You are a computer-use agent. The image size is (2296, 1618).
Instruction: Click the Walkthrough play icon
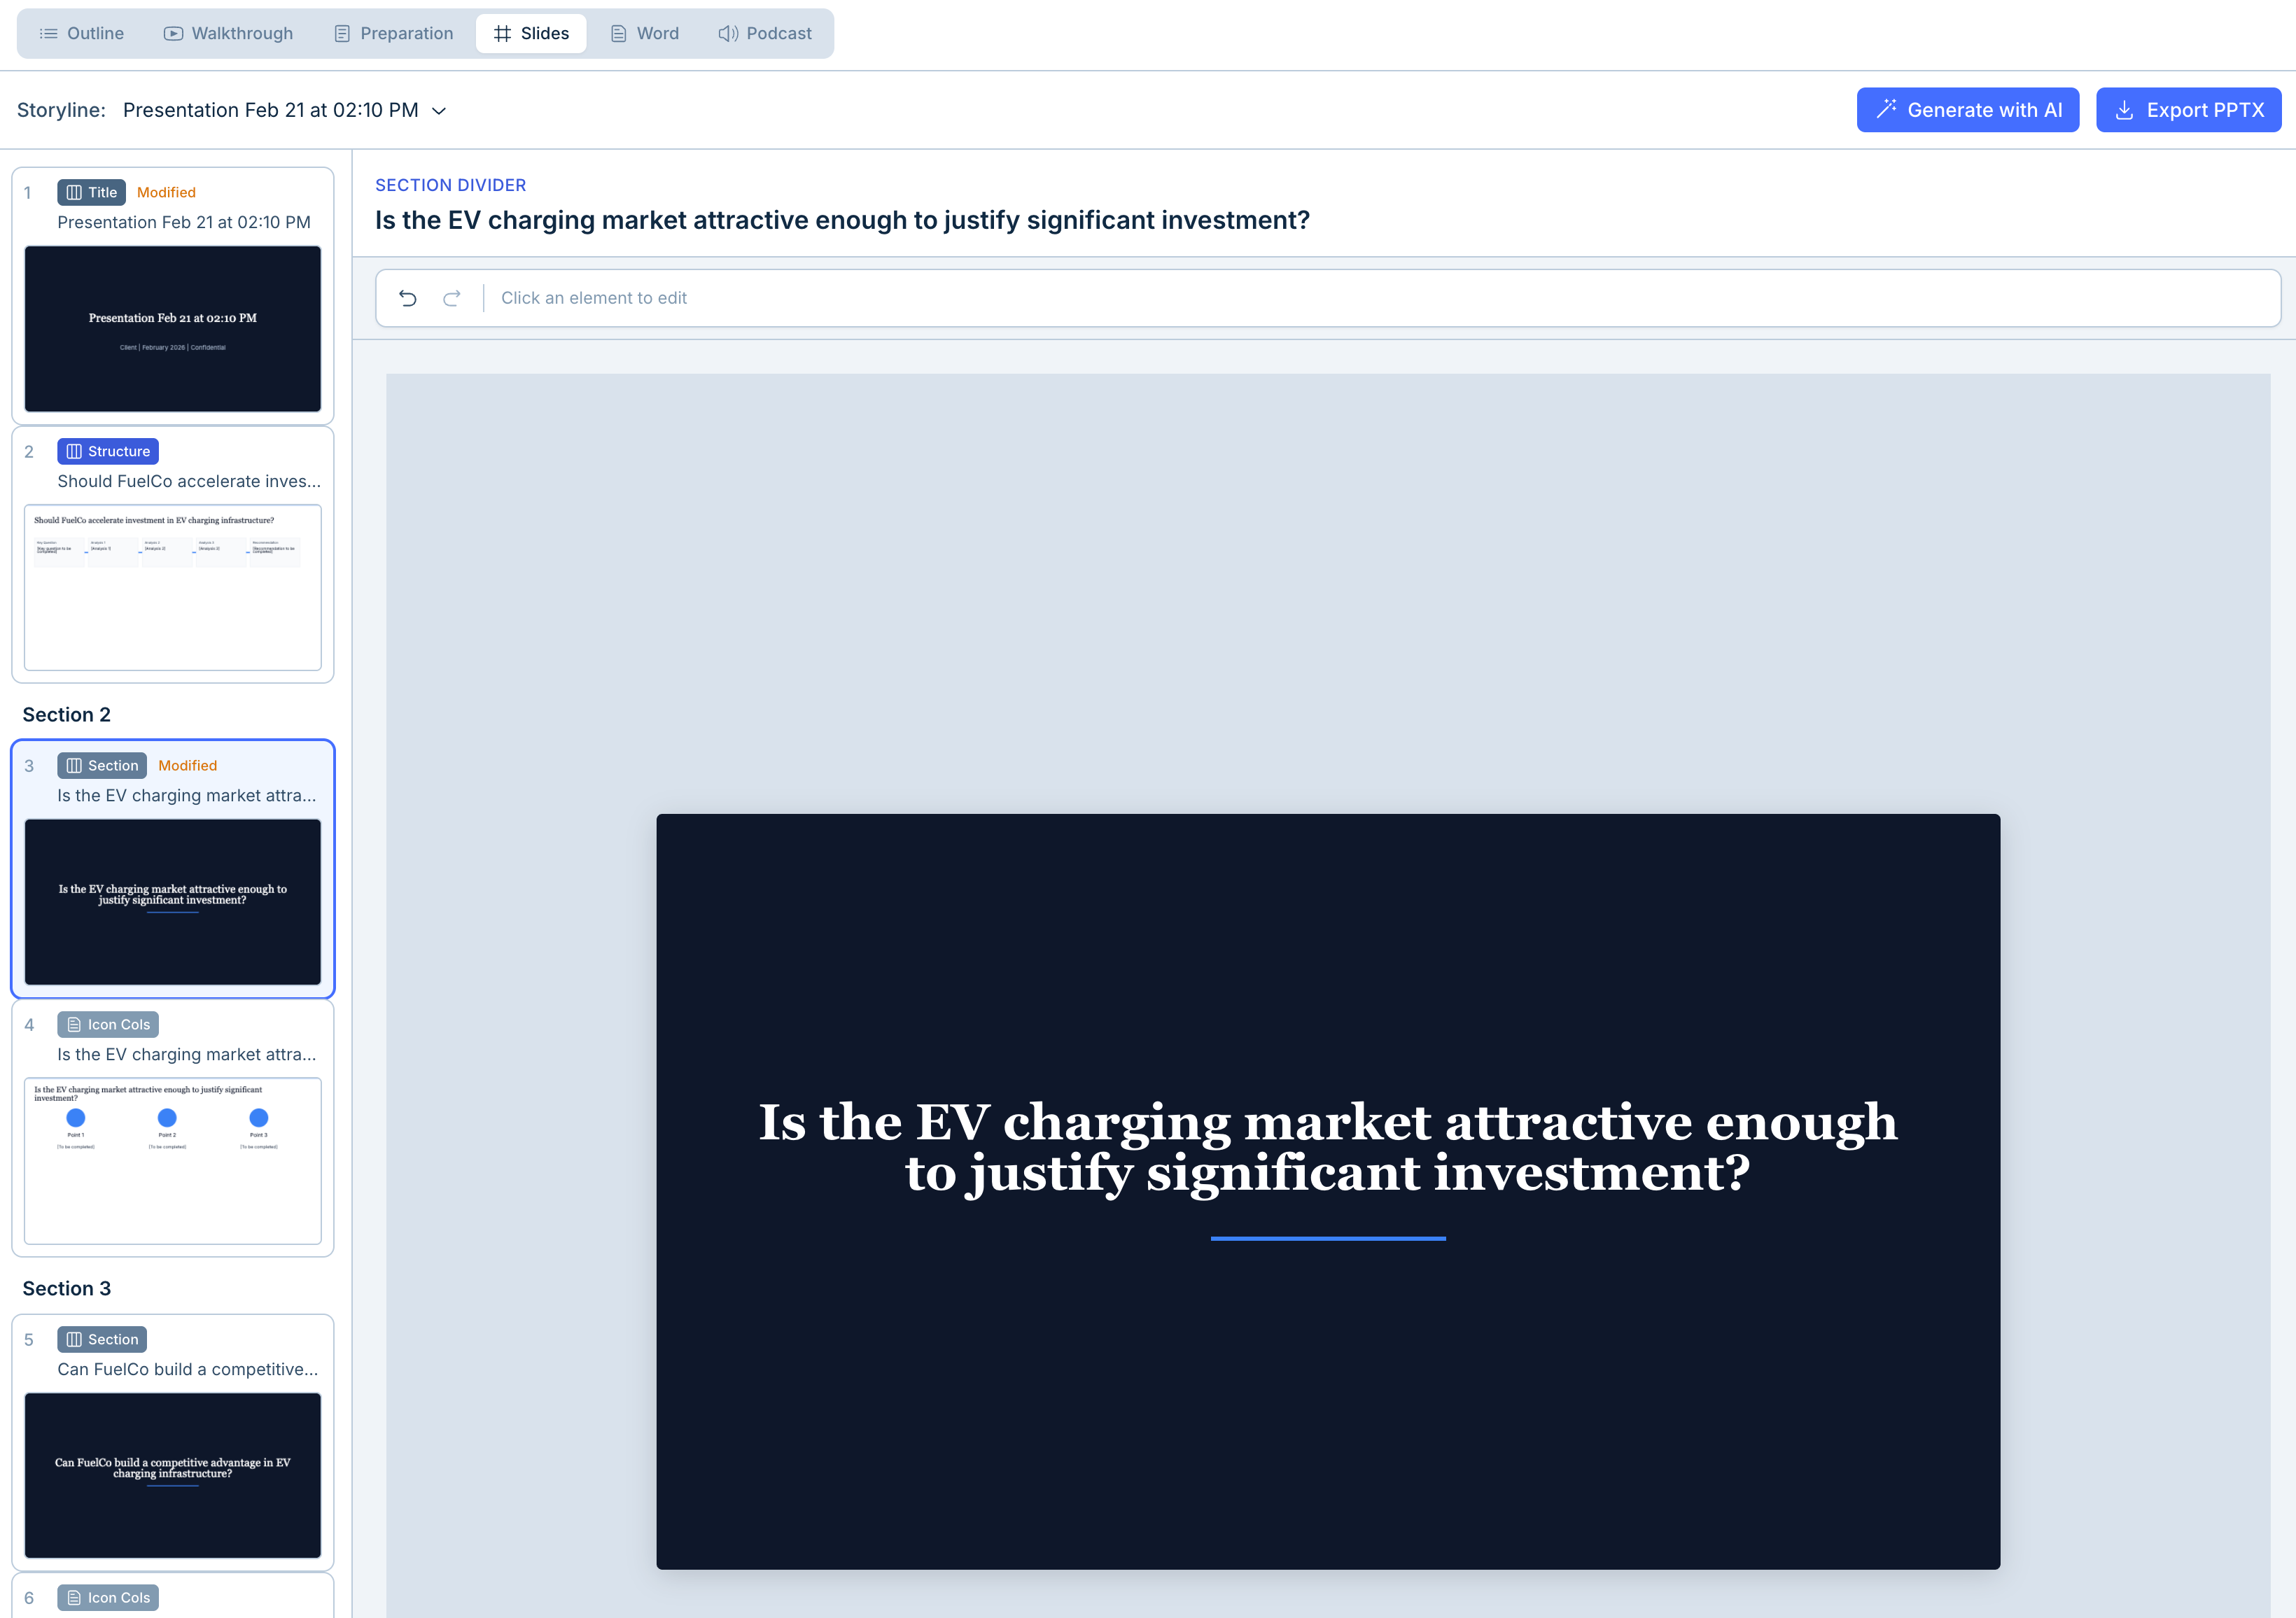173,33
